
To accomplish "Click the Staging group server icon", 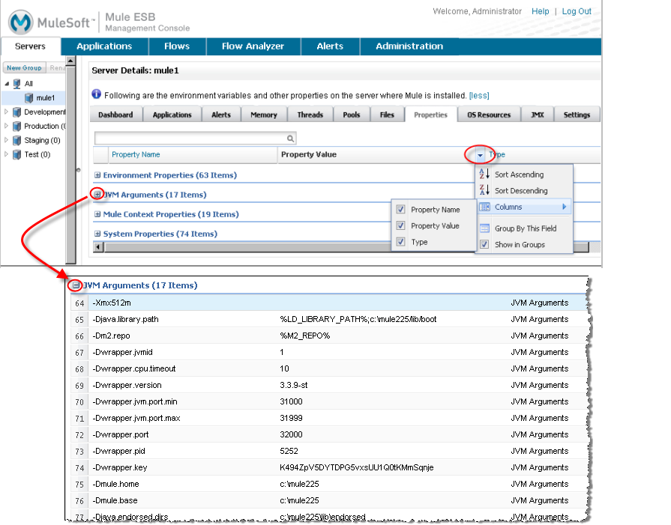I will tap(16, 140).
